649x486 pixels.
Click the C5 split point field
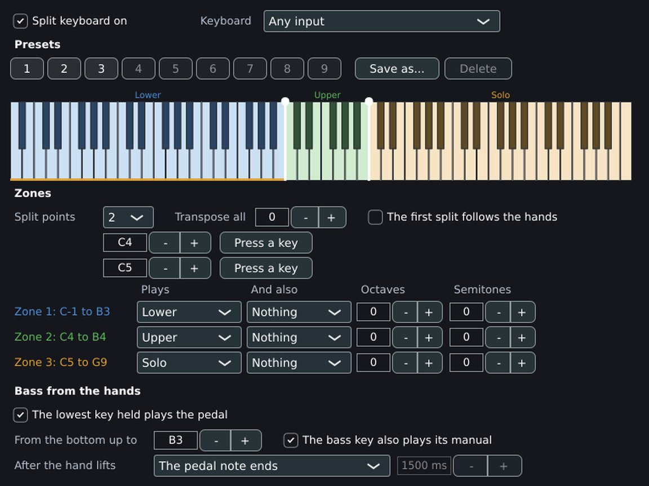(x=125, y=268)
